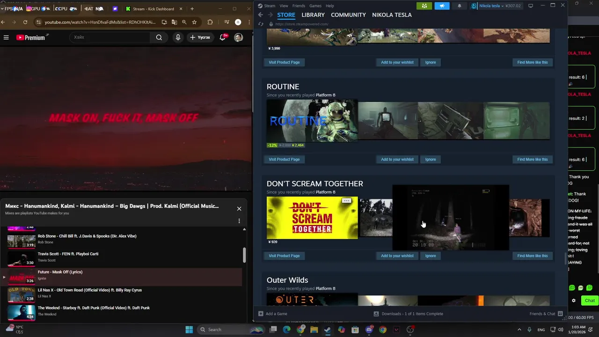Close YouTube mix playlist panel
This screenshot has width=599, height=337.
pyautogui.click(x=239, y=209)
